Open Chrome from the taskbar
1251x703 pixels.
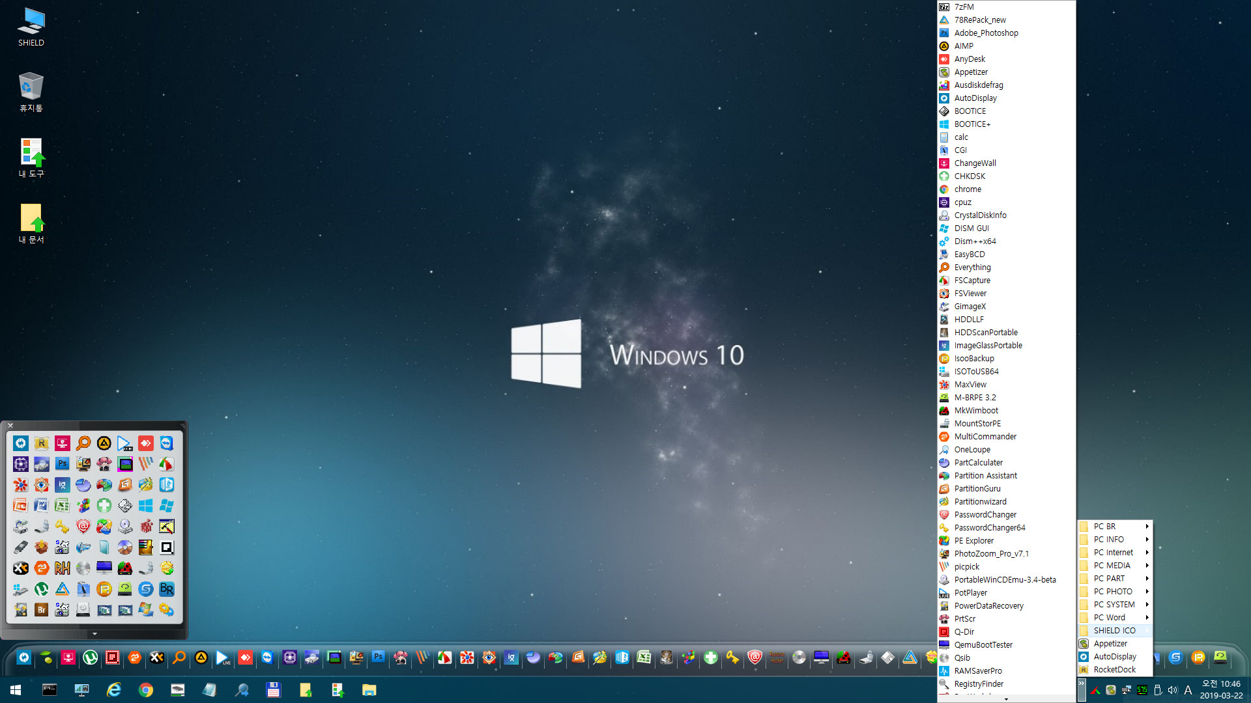pyautogui.click(x=146, y=690)
